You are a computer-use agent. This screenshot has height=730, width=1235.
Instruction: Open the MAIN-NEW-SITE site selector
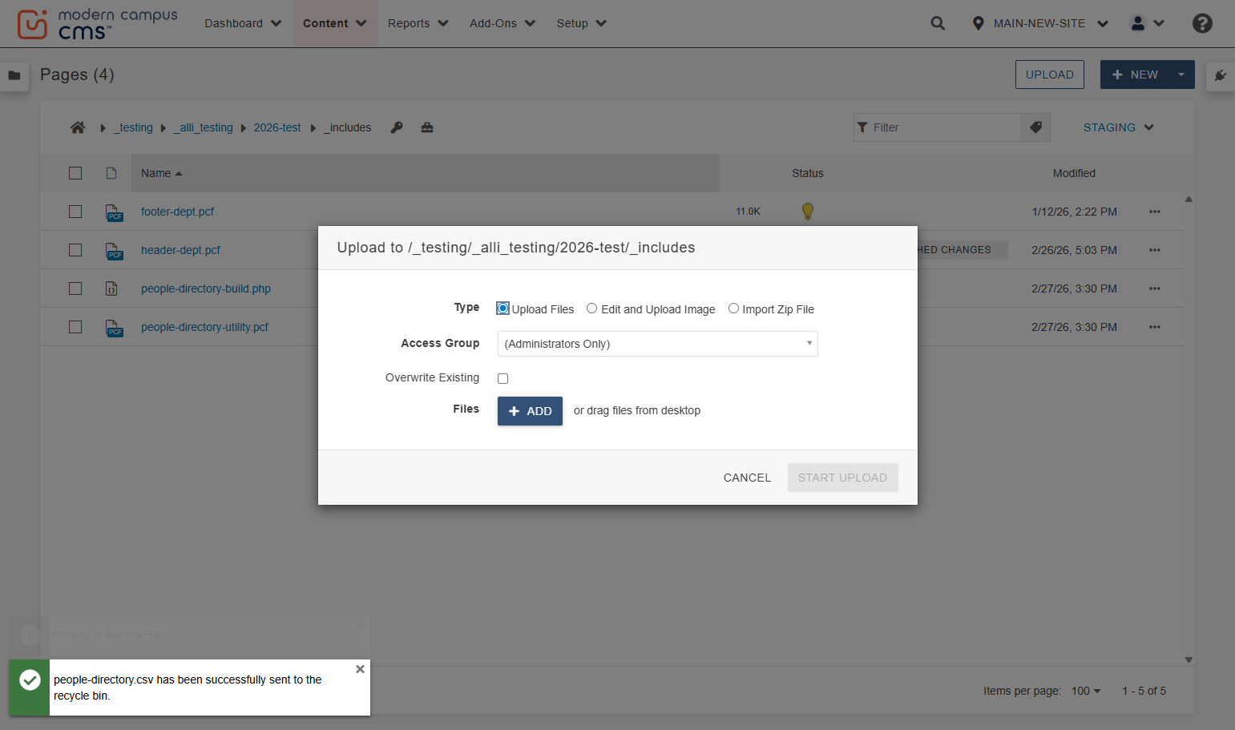[1039, 23]
